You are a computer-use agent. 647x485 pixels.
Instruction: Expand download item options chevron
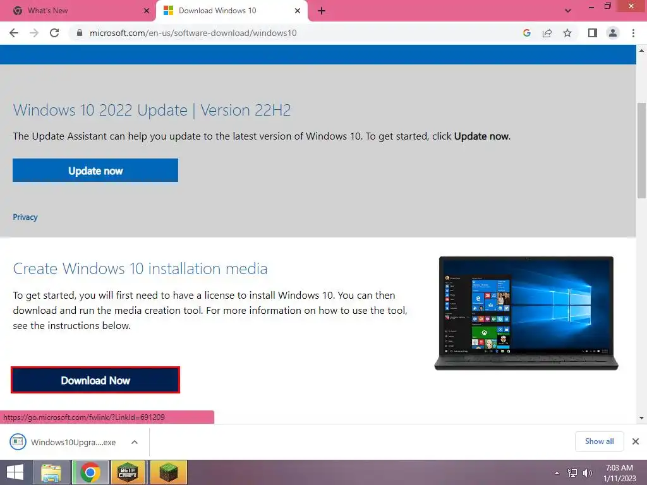click(x=135, y=442)
